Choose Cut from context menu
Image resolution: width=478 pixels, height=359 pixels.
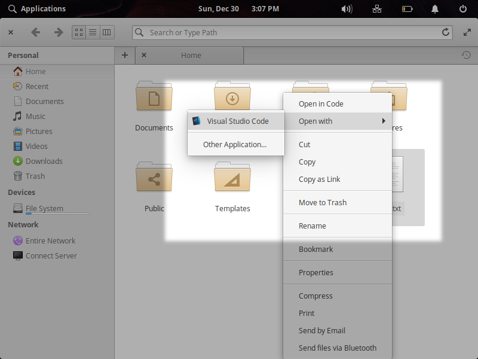pos(338,144)
